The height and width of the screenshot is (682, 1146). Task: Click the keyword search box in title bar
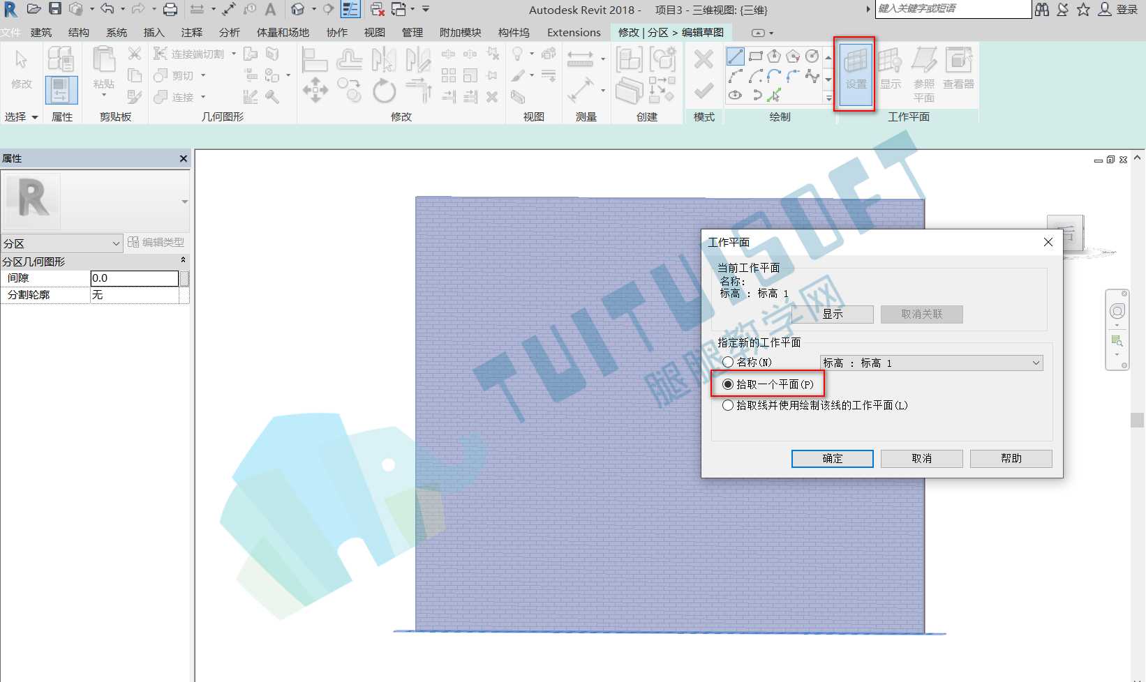click(953, 9)
